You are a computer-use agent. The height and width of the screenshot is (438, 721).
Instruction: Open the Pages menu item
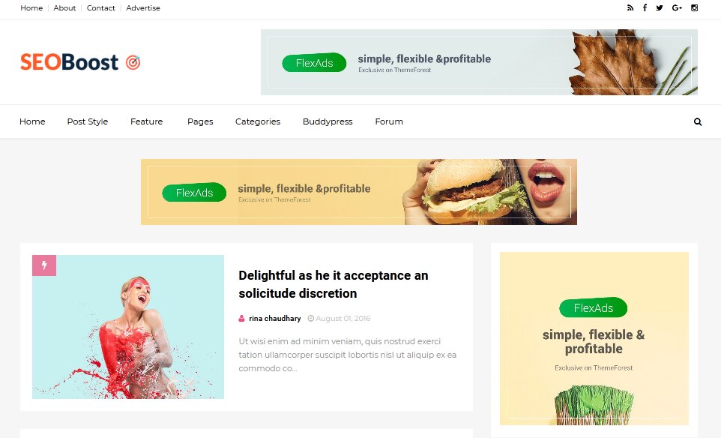pos(200,121)
